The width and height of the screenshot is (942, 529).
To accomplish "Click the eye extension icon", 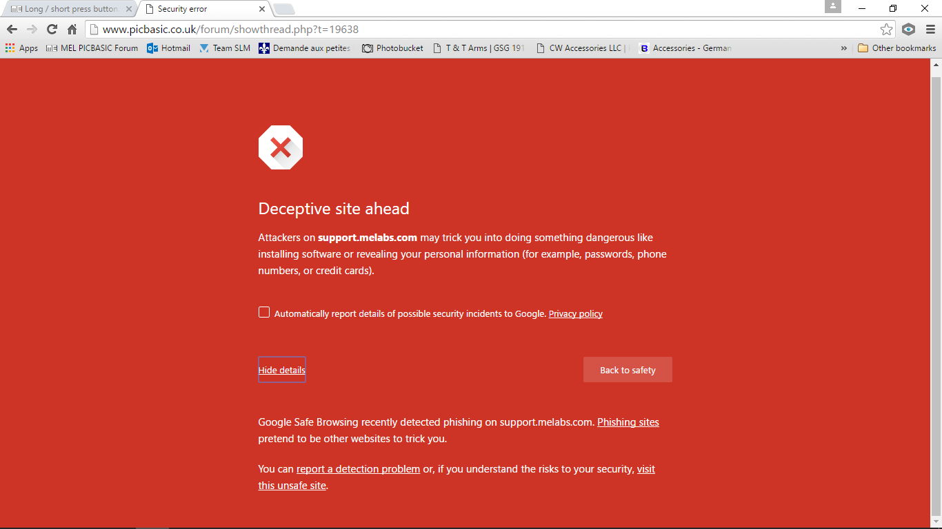I will 909,30.
